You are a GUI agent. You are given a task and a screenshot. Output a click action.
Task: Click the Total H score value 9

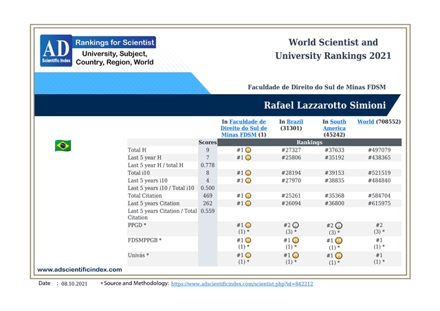click(x=208, y=150)
